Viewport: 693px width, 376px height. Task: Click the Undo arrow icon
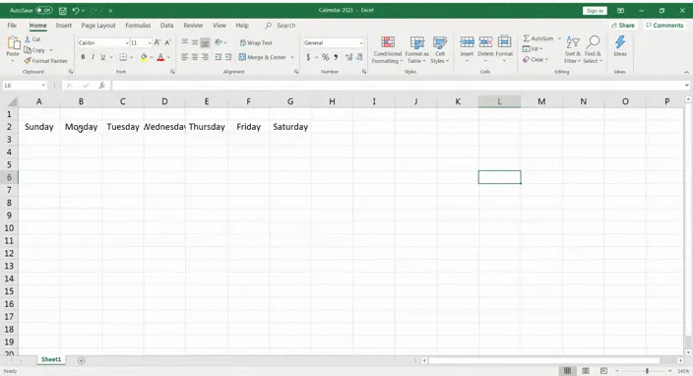[75, 10]
